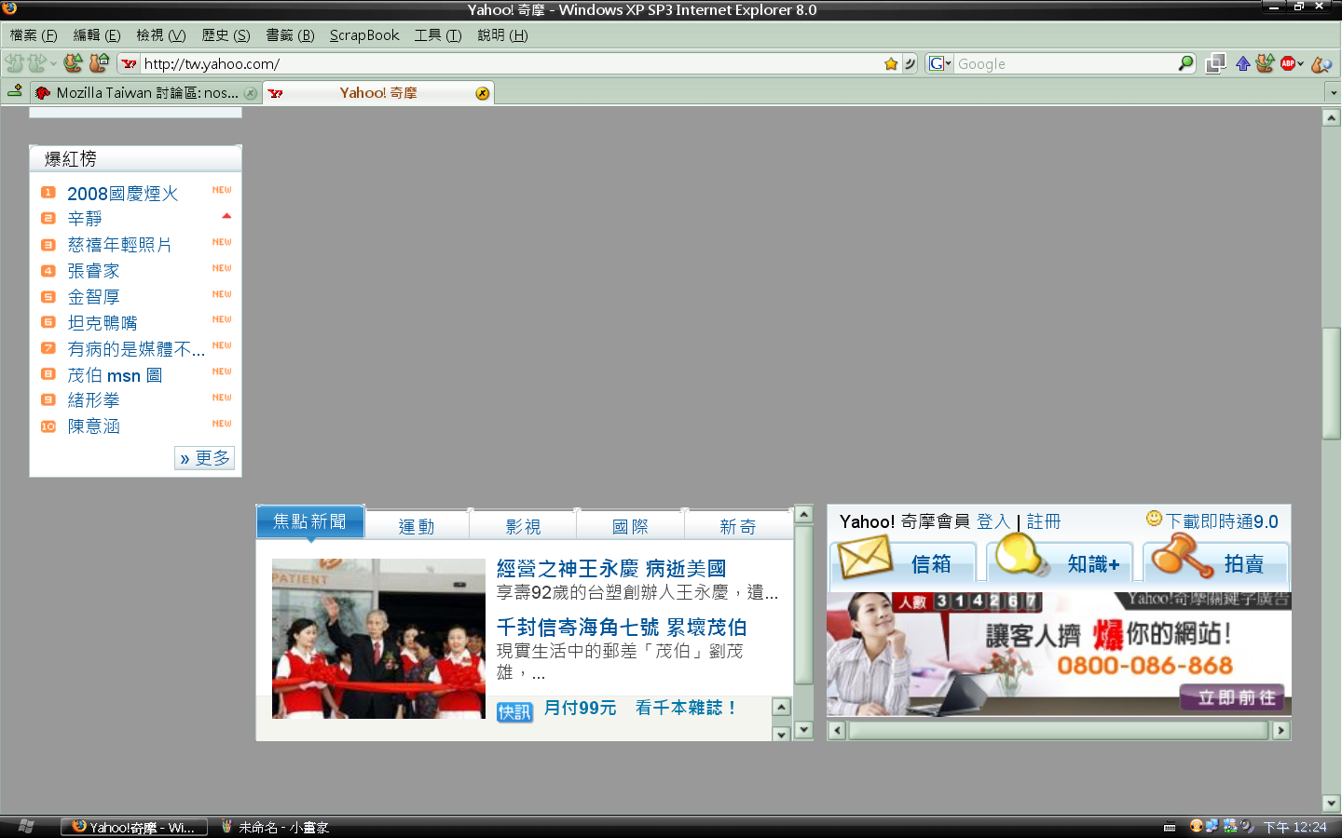1342x838 pixels.
Task: Open a new tab with plus icon
Action: pos(15,91)
